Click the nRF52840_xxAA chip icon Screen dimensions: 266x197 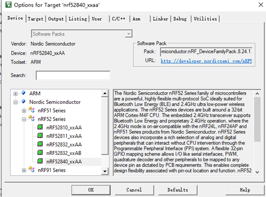coord(40,161)
